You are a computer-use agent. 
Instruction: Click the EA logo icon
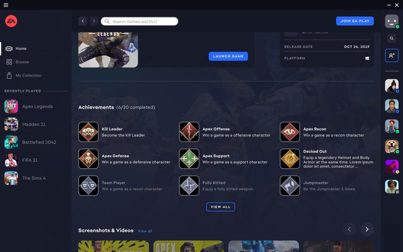(x=11, y=21)
